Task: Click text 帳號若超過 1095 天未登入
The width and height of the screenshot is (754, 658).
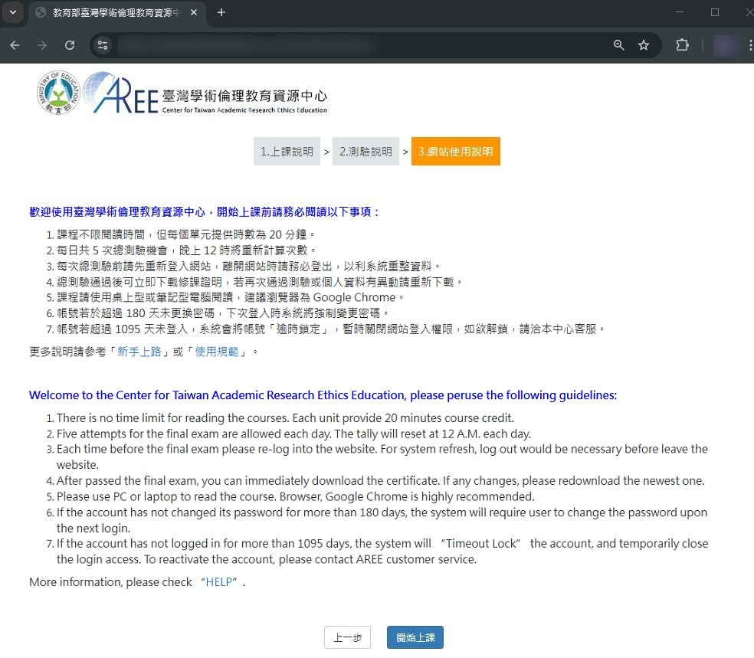Action: (x=122, y=329)
